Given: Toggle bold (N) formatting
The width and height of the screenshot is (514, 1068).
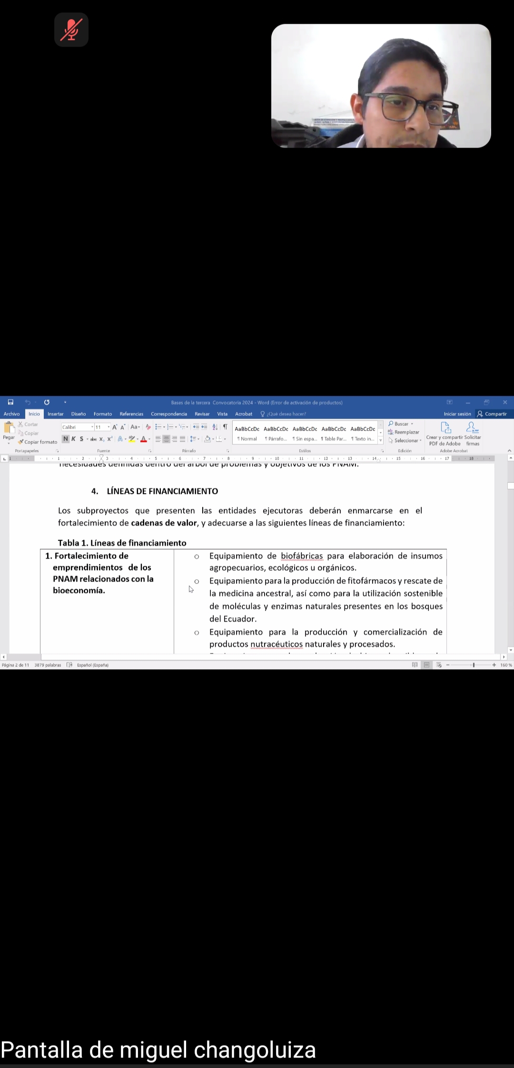Looking at the screenshot, I should [x=66, y=439].
